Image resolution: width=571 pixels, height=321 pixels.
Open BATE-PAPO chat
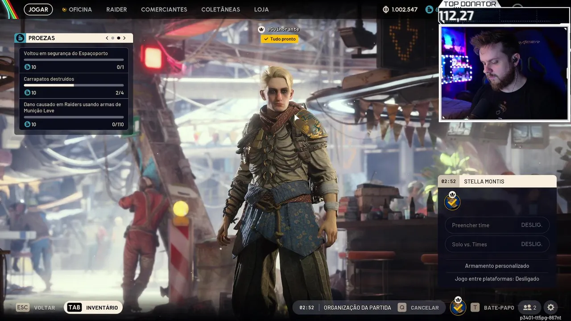[x=492, y=308]
